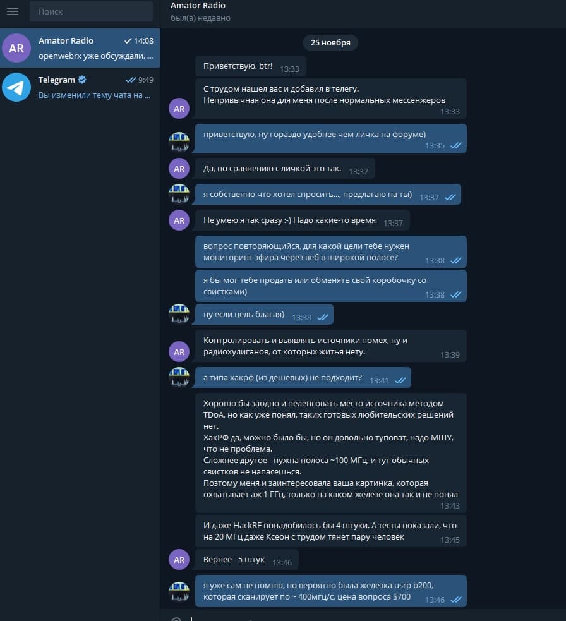
Task: Open Amator Radio profile from chat header
Action: click(x=198, y=6)
